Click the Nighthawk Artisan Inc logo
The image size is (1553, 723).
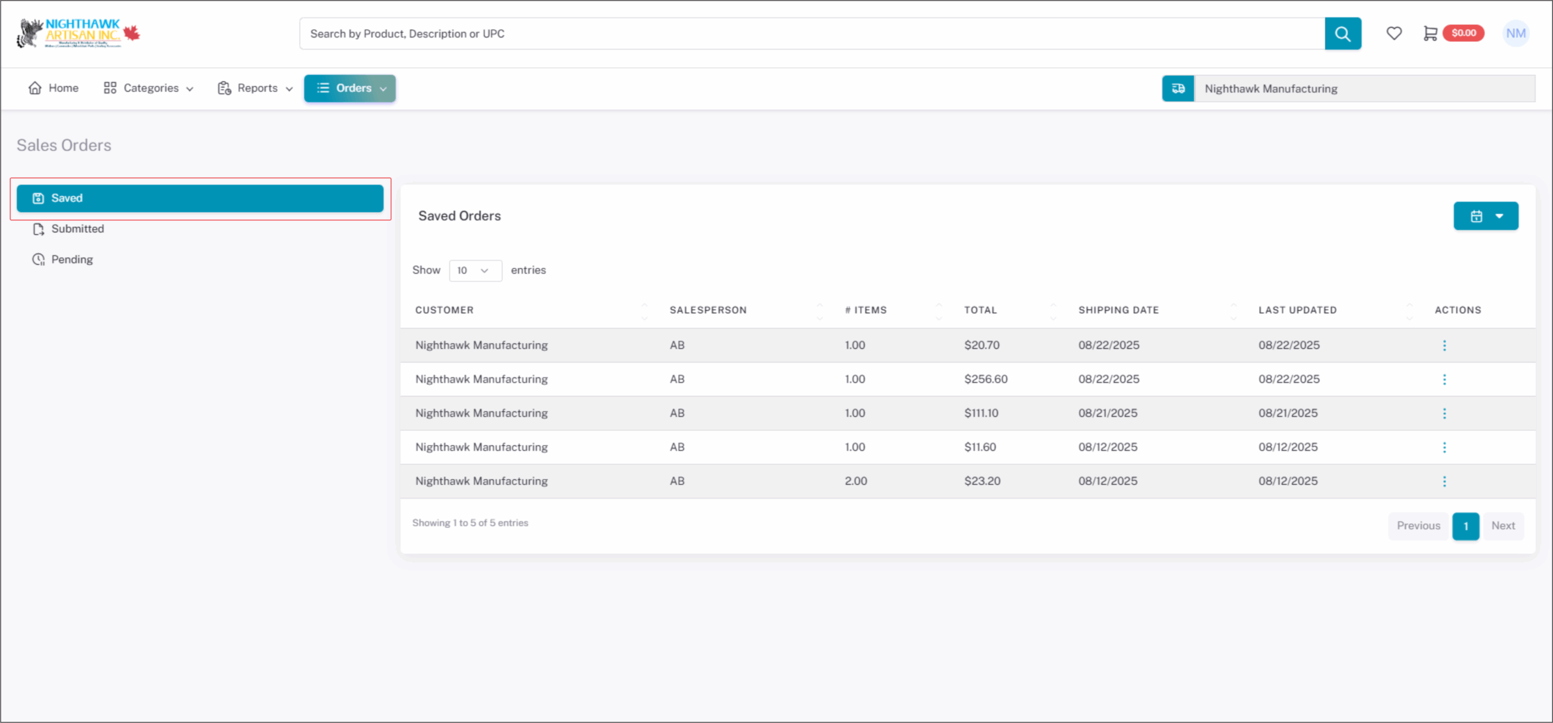(78, 33)
